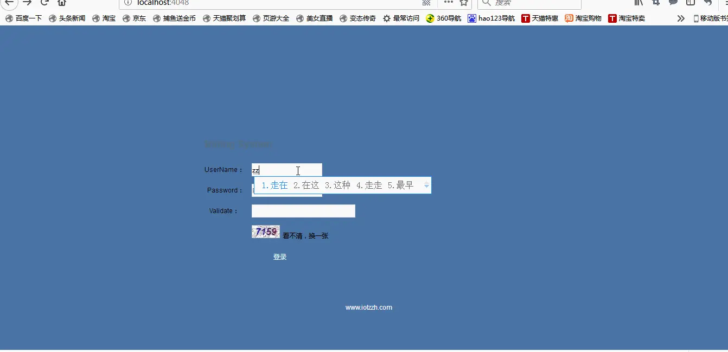The image size is (728, 352).
Task: Open the 百度一下 bookmark
Action: (23, 18)
